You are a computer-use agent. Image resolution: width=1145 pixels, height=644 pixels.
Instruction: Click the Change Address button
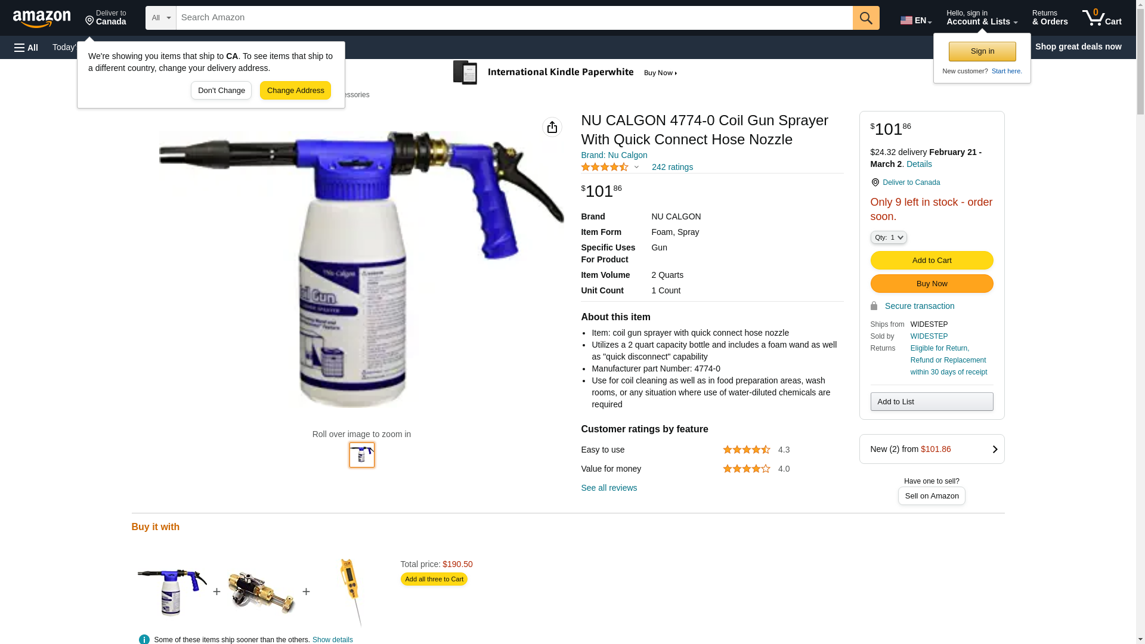295,91
